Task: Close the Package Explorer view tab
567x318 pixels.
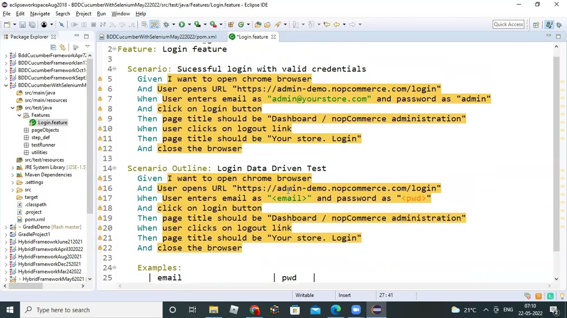Action: point(54,37)
